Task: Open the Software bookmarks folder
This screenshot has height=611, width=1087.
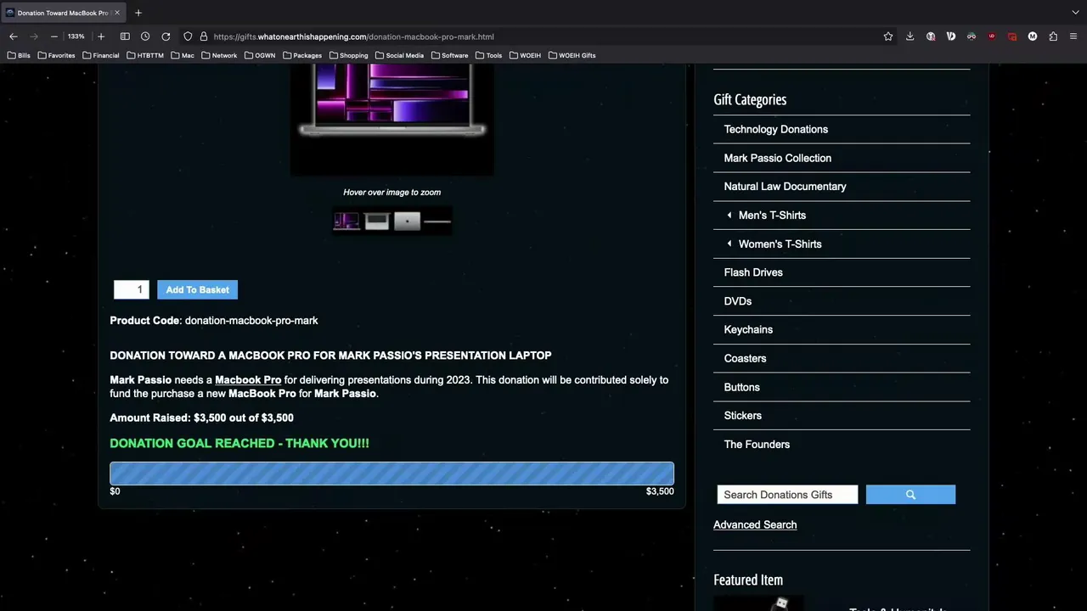Action: (450, 55)
